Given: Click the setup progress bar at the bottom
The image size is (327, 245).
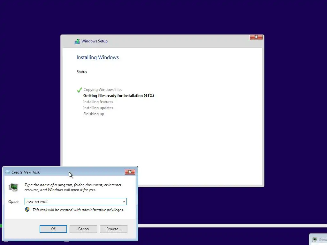Looking at the screenshot, I should 232,226.
